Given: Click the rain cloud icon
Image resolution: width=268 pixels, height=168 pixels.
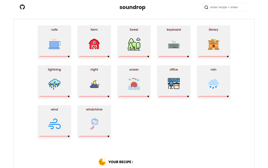Looking at the screenshot, I should pos(214,84).
